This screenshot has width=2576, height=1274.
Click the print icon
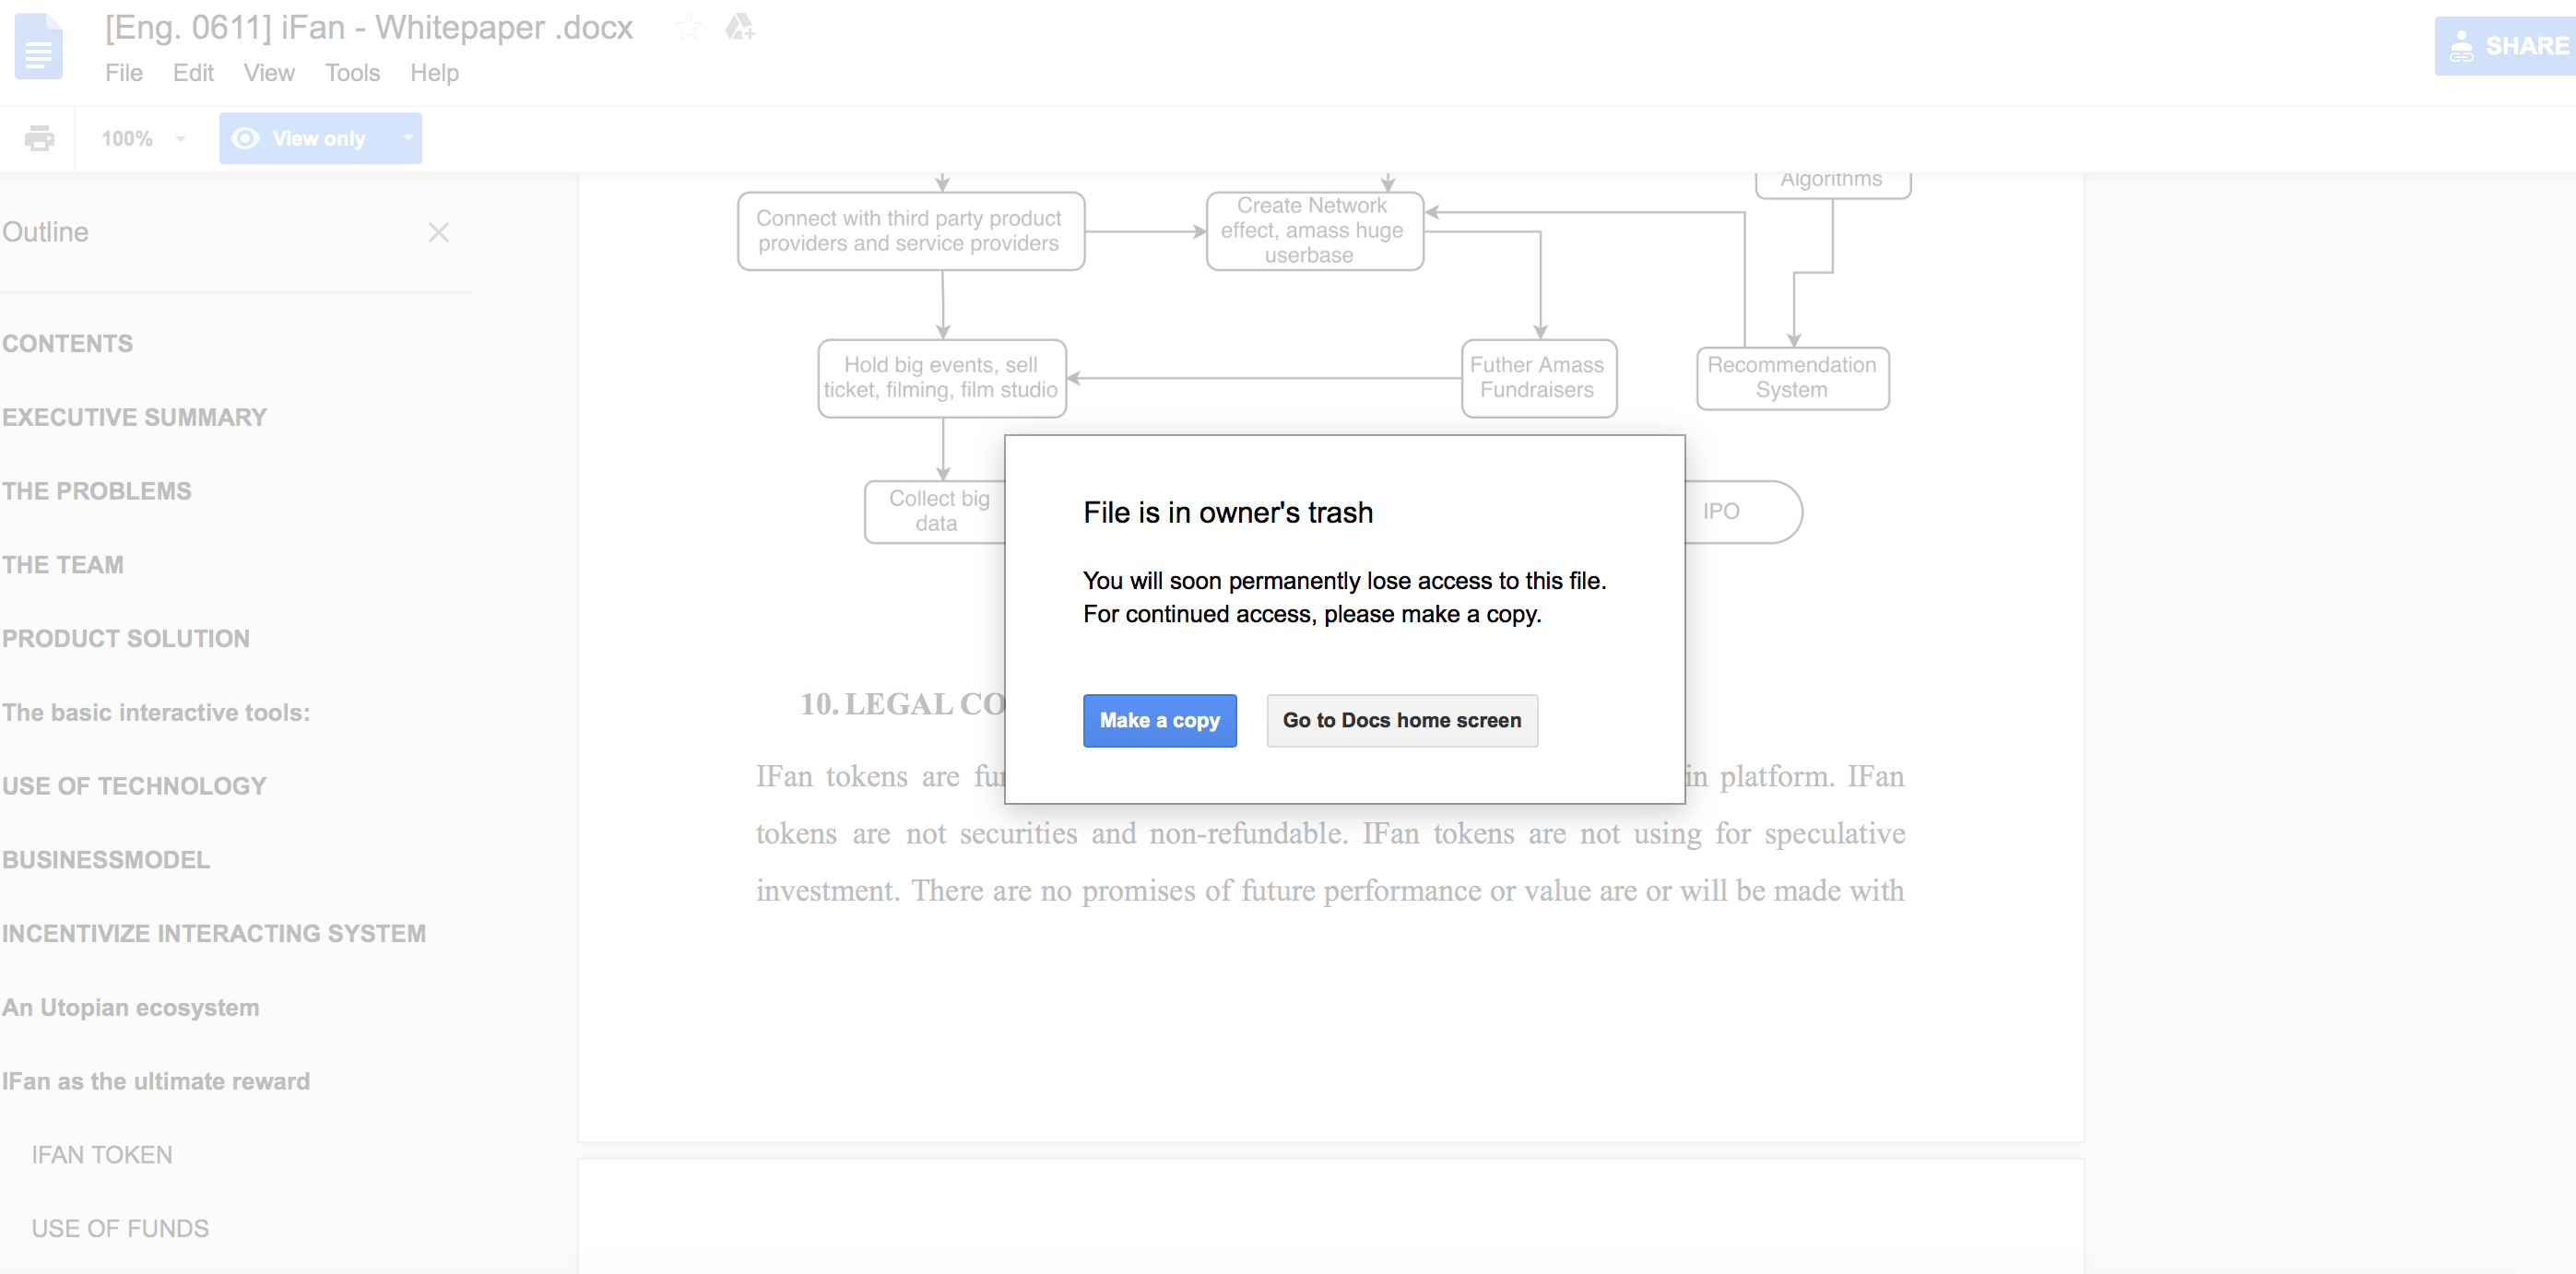(x=39, y=138)
